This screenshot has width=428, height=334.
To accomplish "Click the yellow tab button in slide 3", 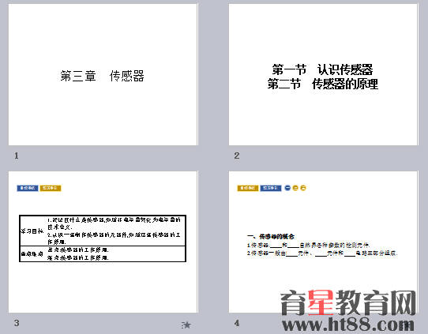I will point(51,188).
